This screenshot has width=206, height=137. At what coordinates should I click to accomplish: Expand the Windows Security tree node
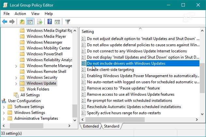16,77
